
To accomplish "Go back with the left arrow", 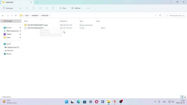I will [3, 15].
